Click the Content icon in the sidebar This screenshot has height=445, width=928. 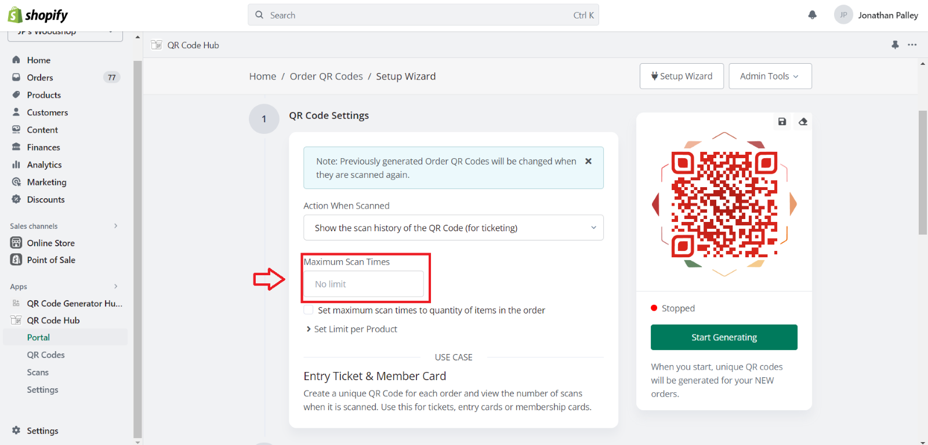point(16,129)
